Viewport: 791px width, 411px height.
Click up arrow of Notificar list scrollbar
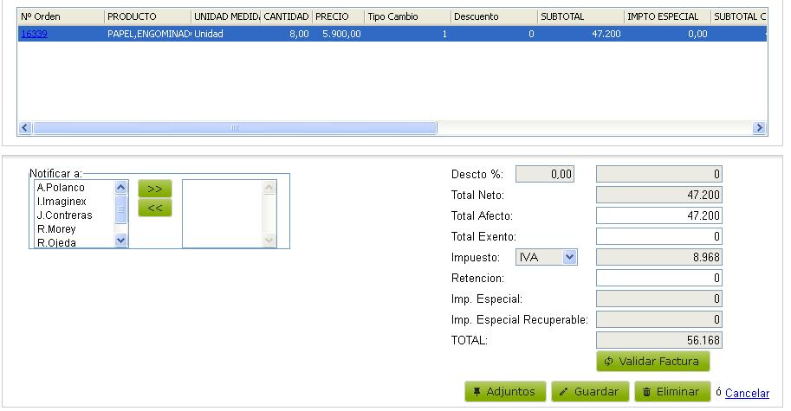tap(120, 188)
